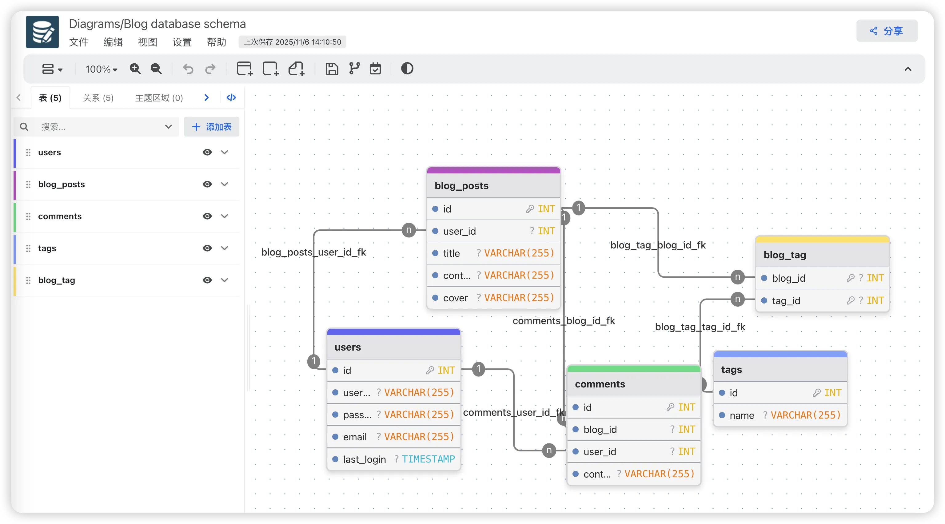Click the save diagram floppy icon

click(x=332, y=69)
